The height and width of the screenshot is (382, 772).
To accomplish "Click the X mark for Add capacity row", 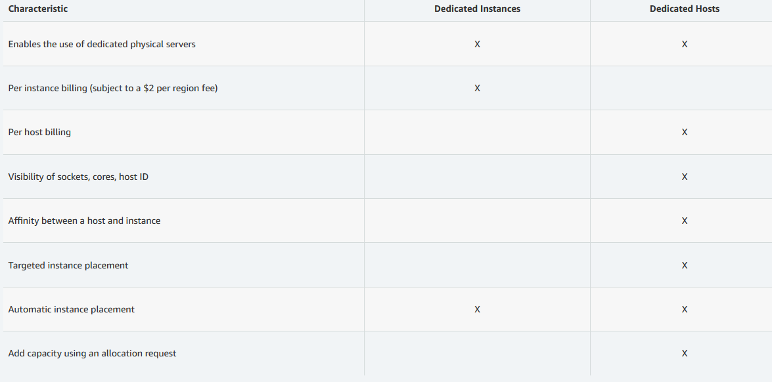I will (685, 354).
